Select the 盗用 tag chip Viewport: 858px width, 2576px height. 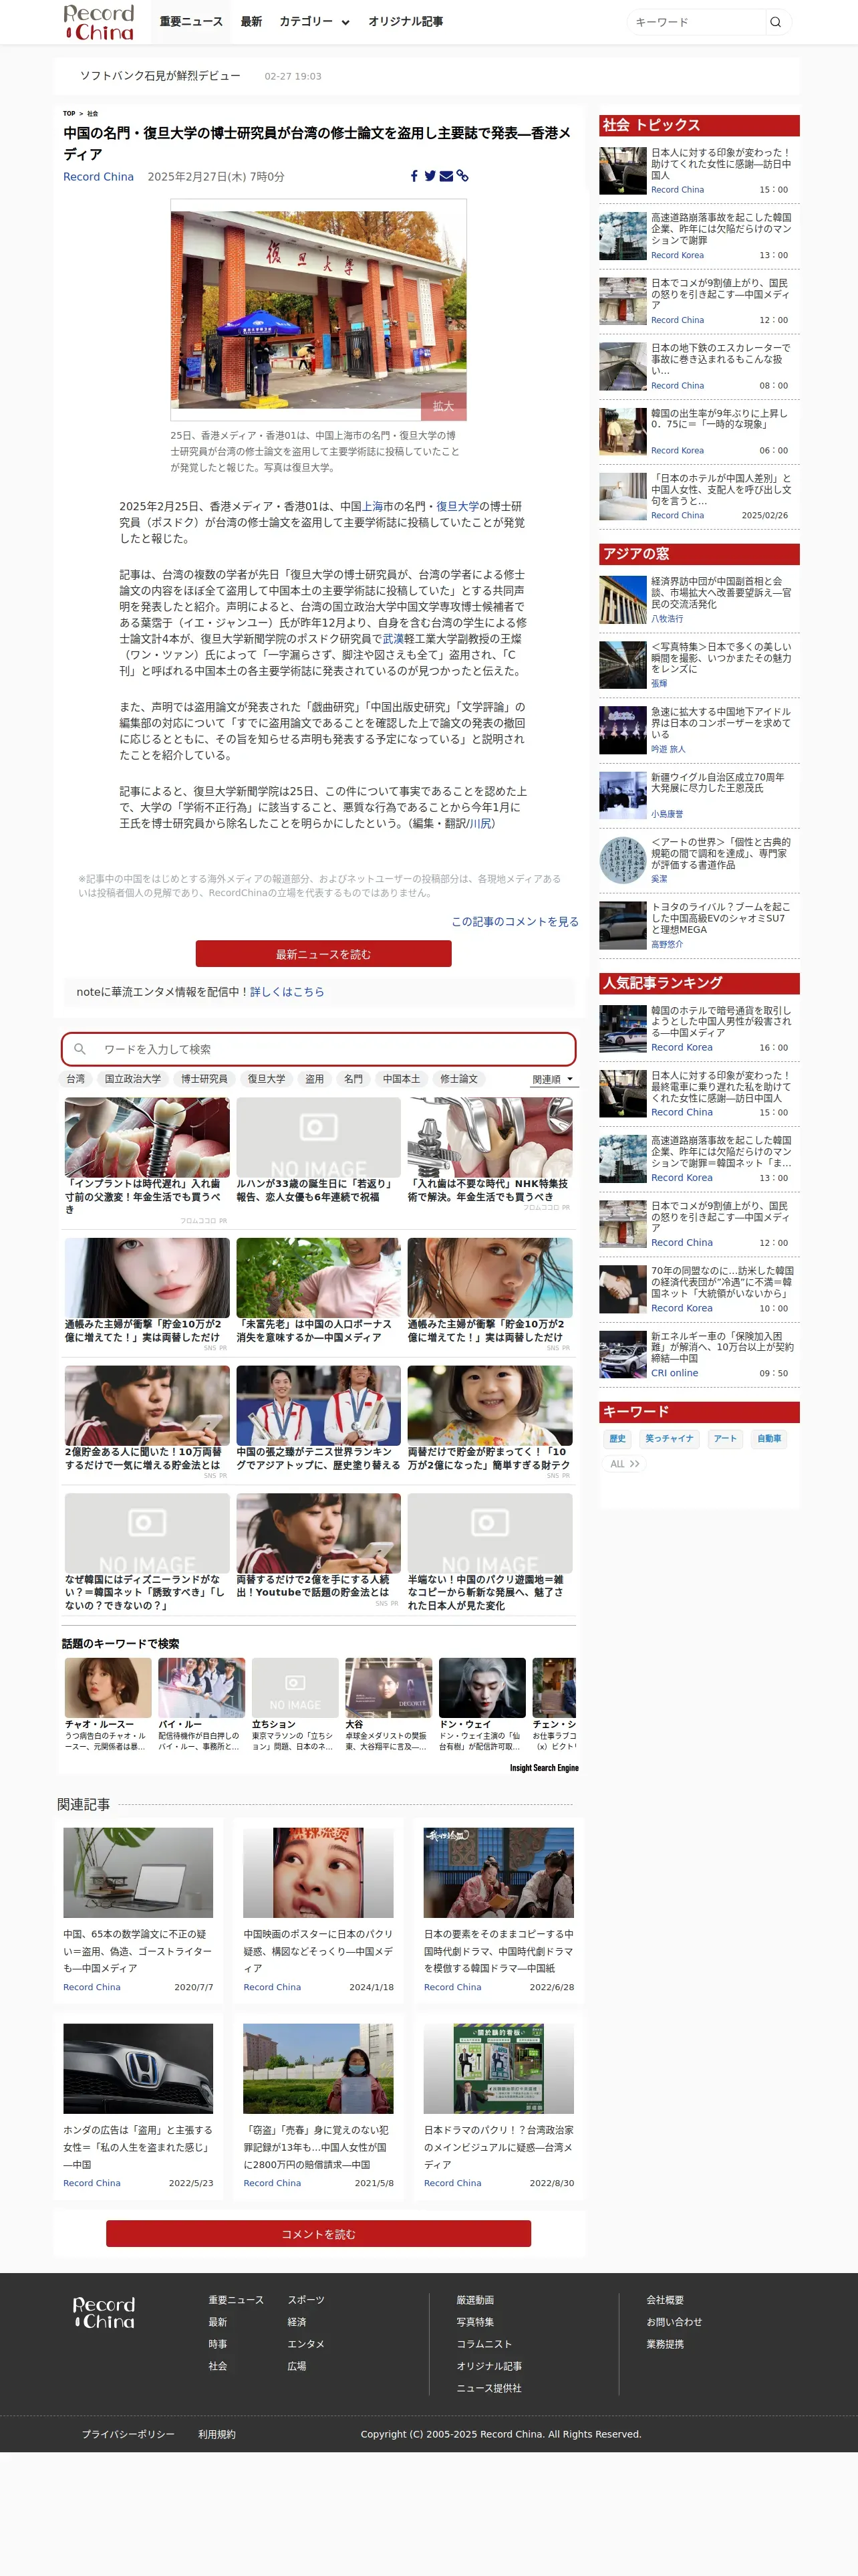coord(315,1079)
